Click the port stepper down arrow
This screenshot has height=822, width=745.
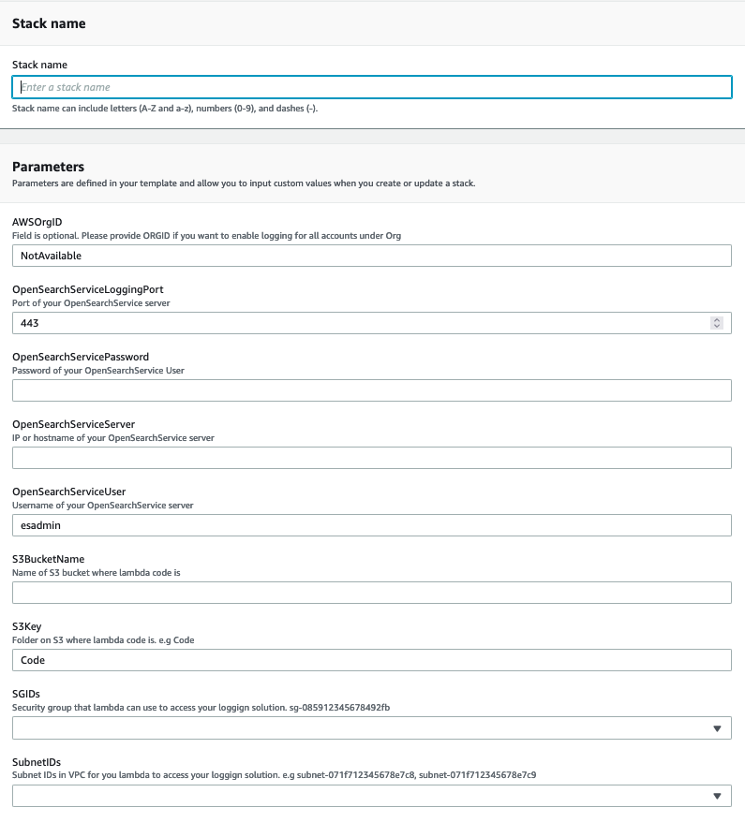pyautogui.click(x=715, y=327)
